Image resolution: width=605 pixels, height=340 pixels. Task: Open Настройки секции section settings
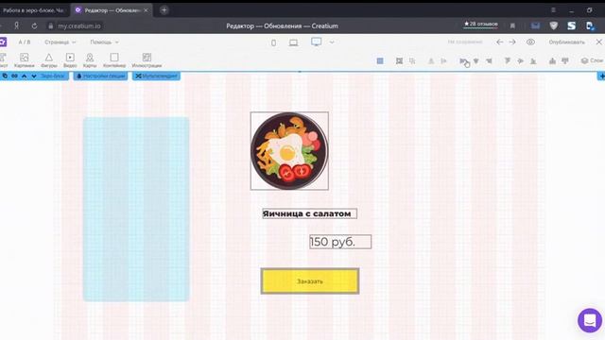coord(101,76)
